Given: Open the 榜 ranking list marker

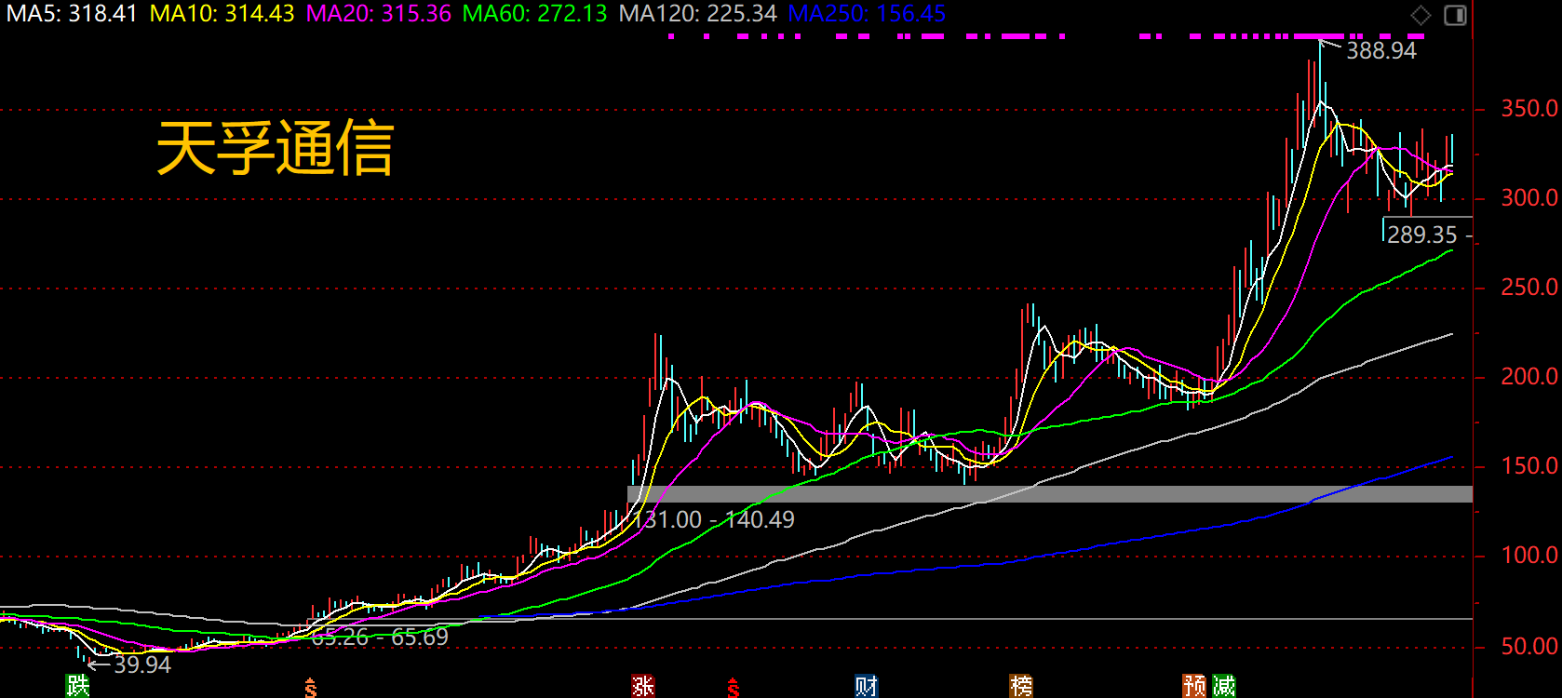Looking at the screenshot, I should (x=1021, y=686).
